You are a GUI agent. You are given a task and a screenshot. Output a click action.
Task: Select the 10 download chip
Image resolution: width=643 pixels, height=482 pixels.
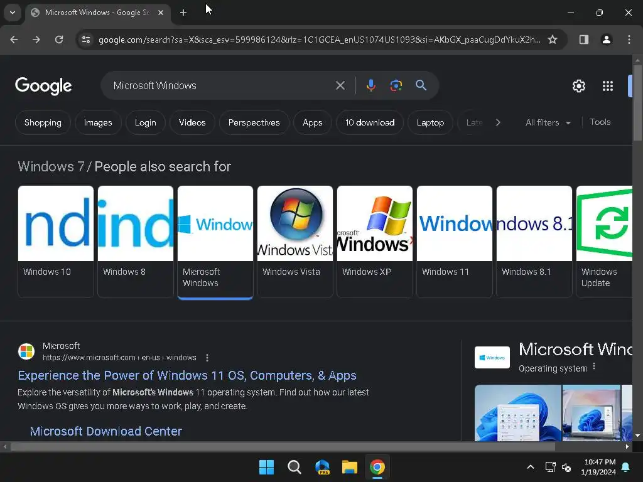370,122
